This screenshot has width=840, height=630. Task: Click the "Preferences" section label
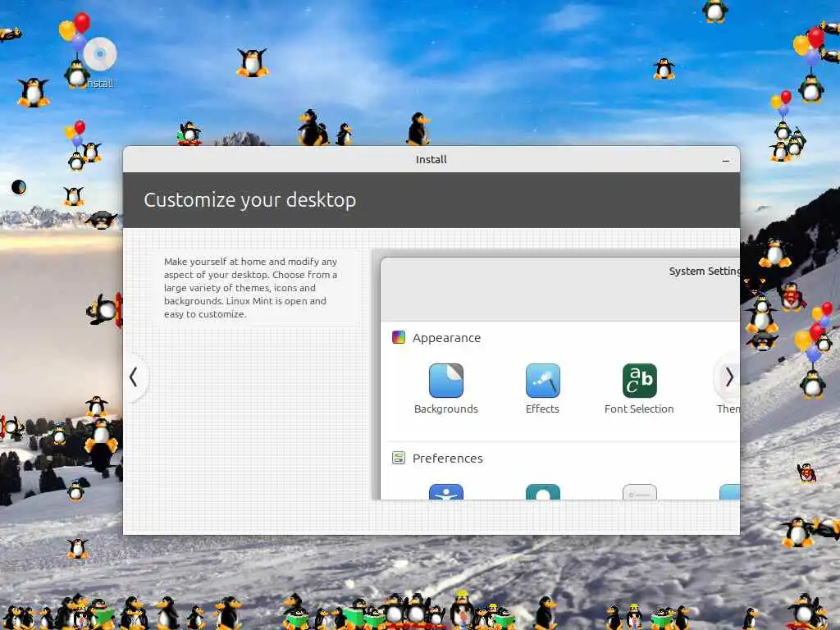tap(447, 459)
